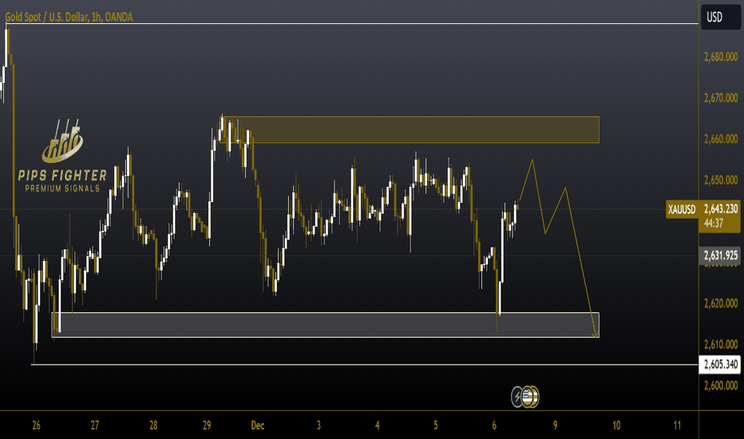Click the date 27 on the time axis
744x439 pixels.
tap(95, 425)
